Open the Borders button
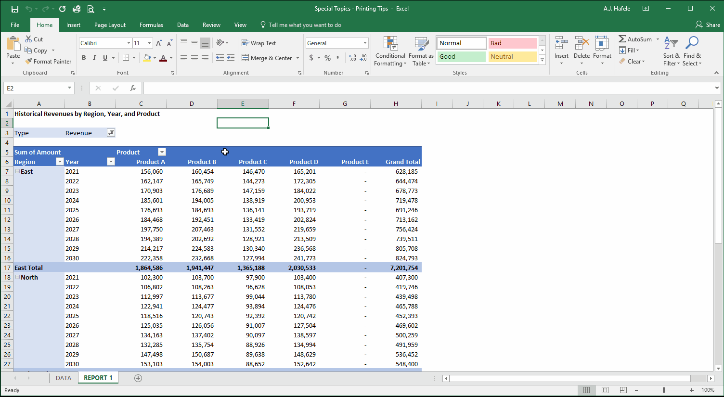 pyautogui.click(x=126, y=58)
